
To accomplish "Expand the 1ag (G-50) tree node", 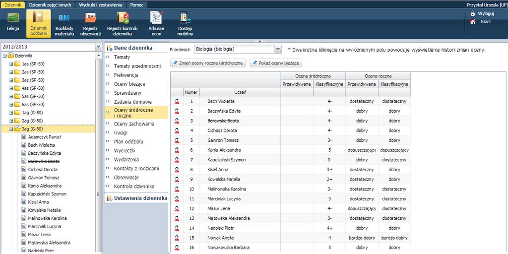I will [x=11, y=113].
